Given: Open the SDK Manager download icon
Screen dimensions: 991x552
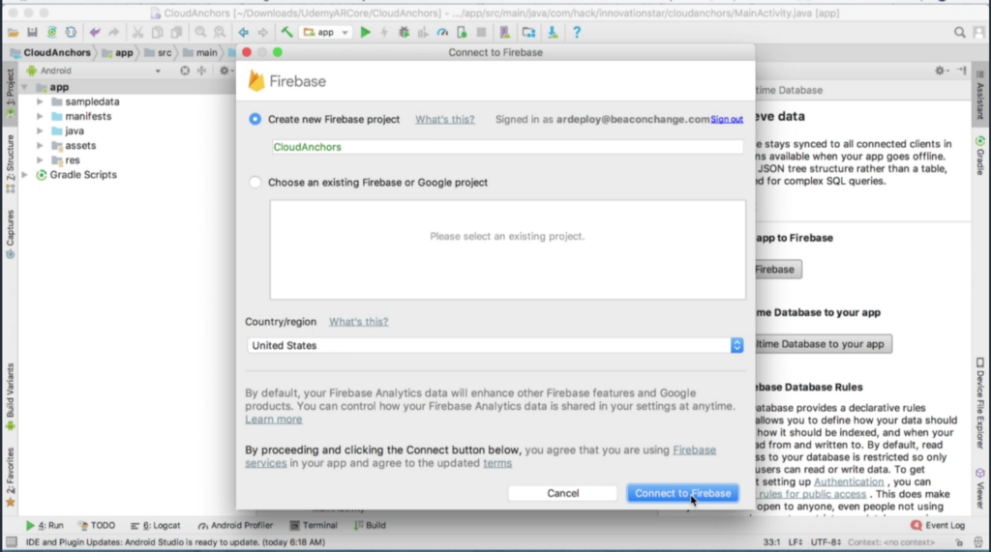Looking at the screenshot, I should pos(553,32).
